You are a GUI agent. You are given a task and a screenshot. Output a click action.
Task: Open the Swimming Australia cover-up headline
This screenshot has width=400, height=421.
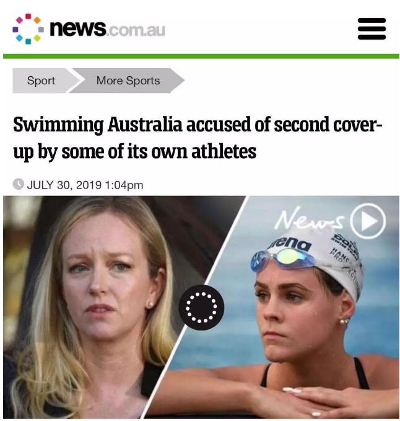point(198,138)
